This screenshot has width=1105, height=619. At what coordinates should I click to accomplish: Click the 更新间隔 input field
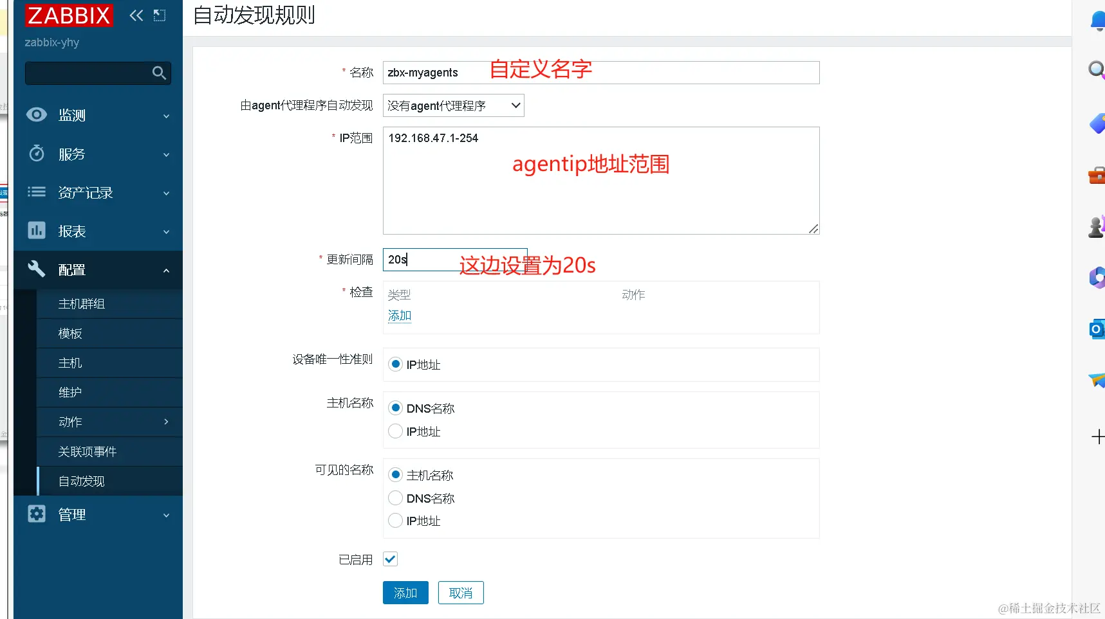coord(455,260)
